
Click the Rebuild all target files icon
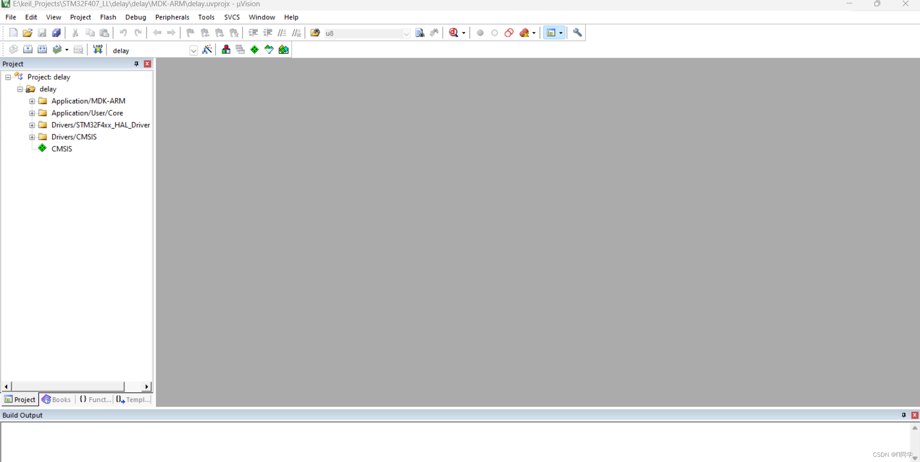tap(42, 49)
